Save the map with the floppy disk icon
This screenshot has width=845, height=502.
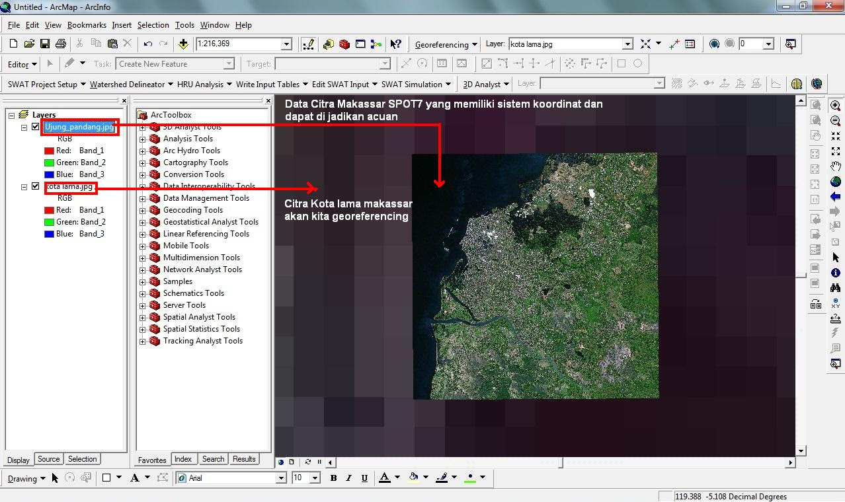tap(45, 44)
